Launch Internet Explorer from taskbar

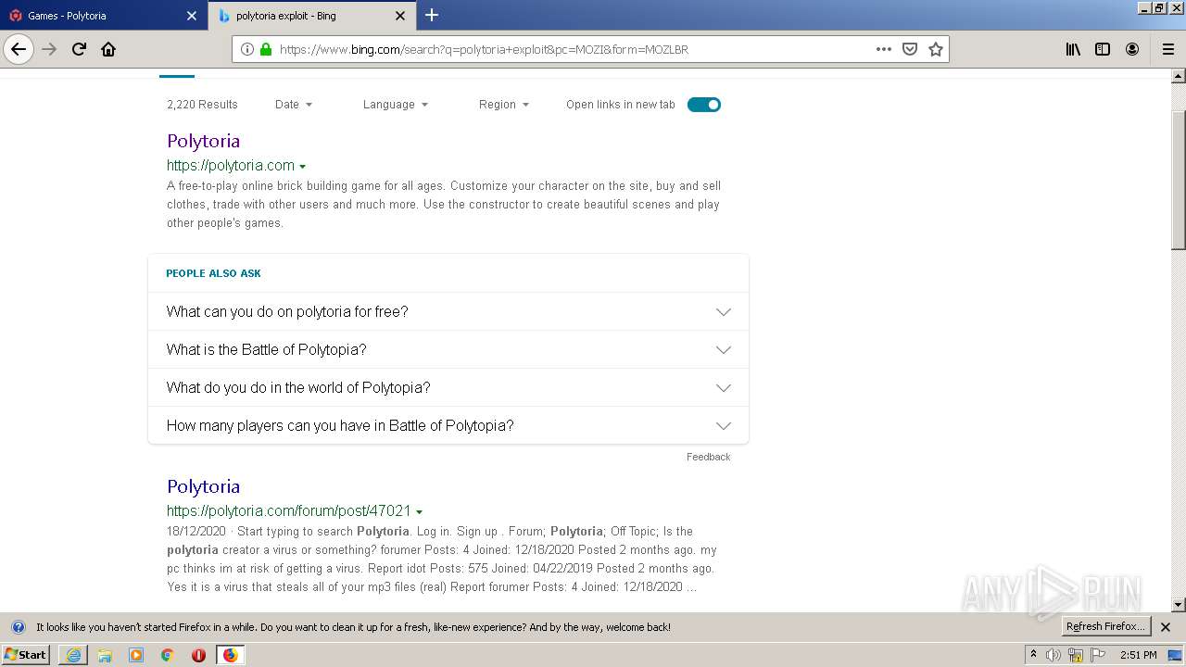(x=73, y=655)
